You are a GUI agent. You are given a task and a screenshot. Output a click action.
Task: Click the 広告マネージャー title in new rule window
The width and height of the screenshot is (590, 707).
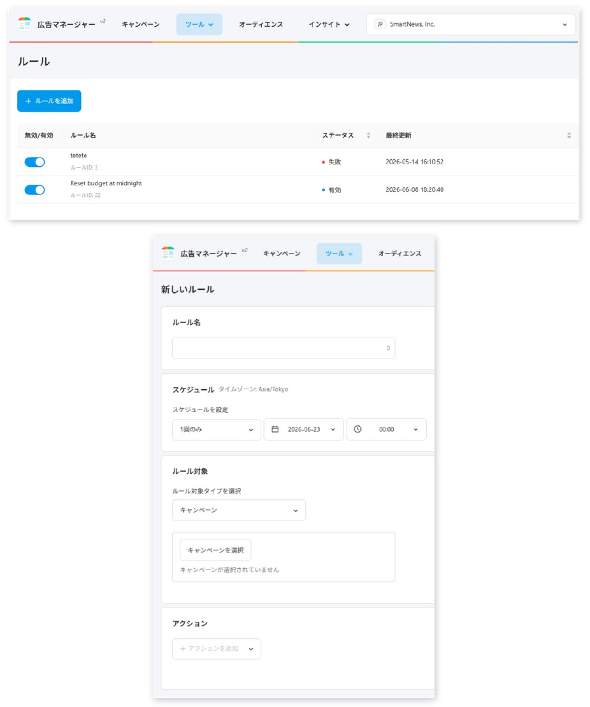(208, 254)
